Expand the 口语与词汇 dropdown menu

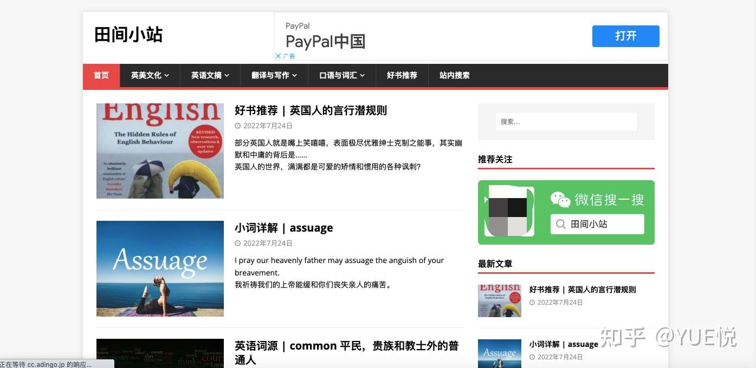342,75
